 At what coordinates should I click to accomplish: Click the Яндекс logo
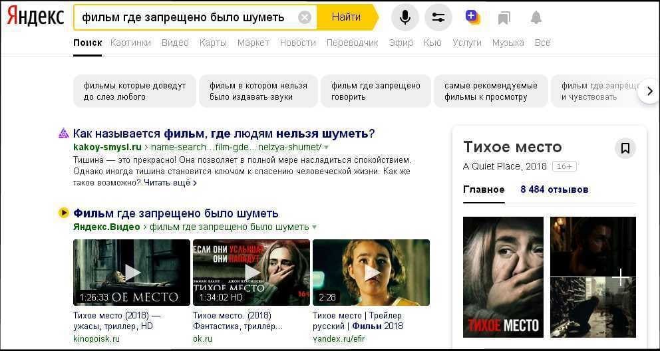pos(36,17)
